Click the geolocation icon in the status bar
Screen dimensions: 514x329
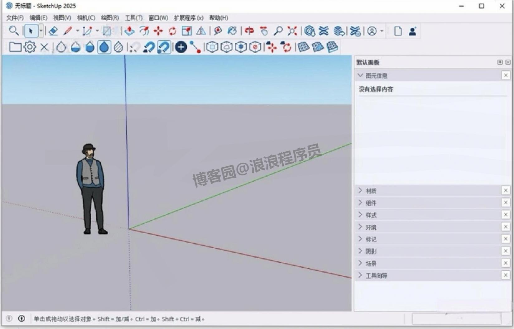point(8,319)
